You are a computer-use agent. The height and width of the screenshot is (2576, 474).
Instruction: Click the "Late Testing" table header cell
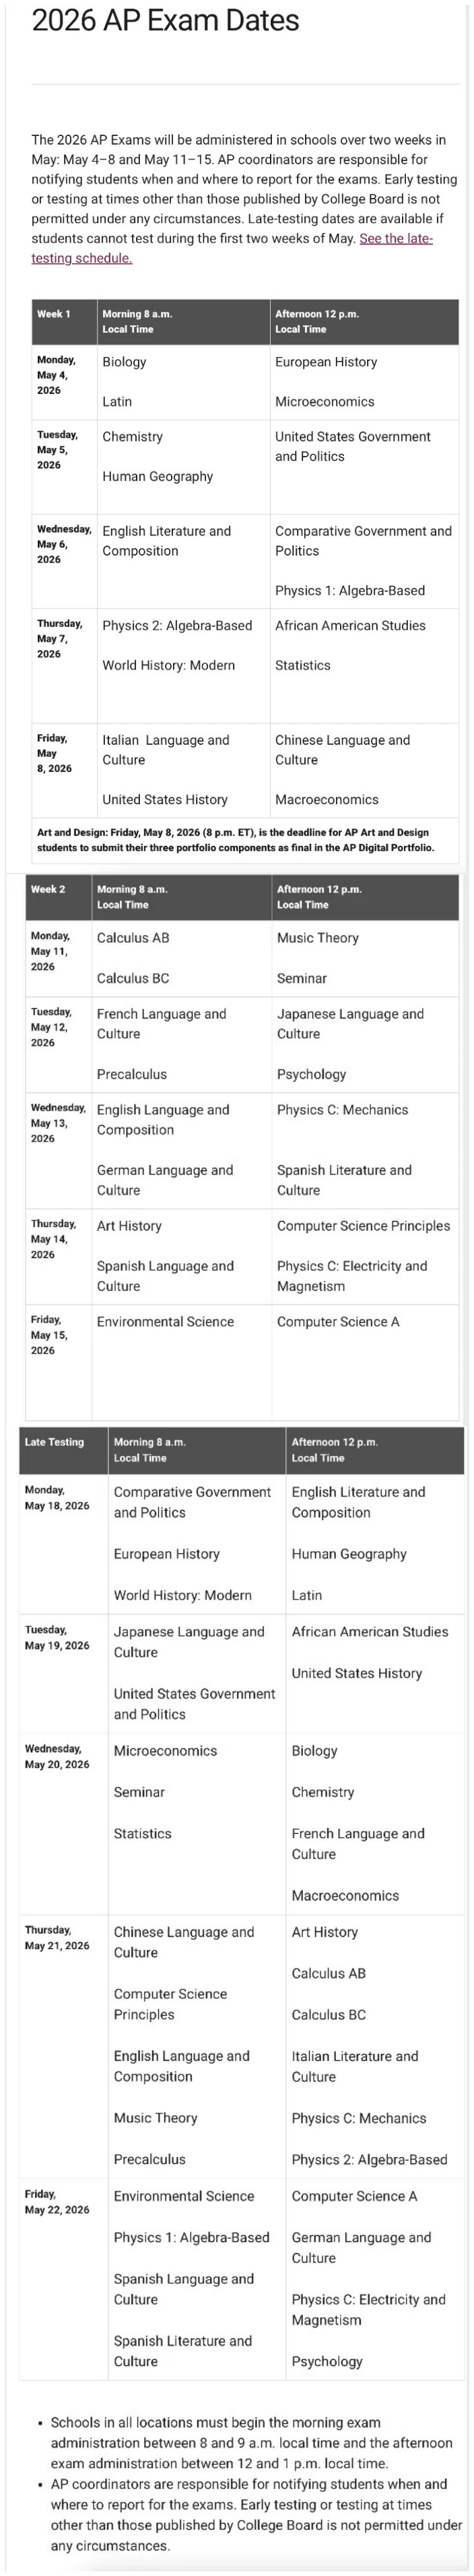point(54,1442)
